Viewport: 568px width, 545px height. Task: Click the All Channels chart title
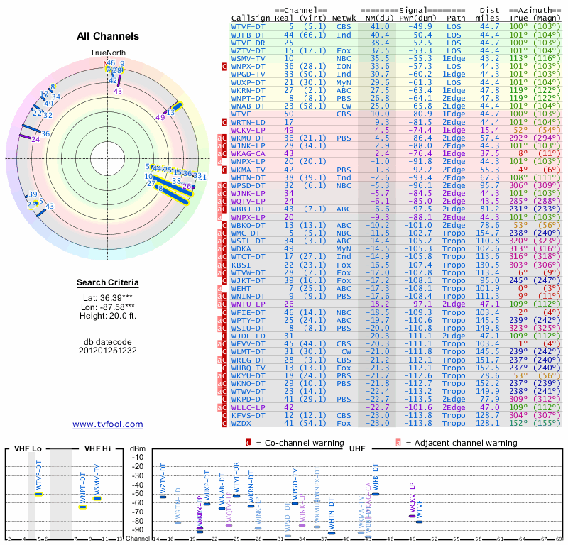[x=108, y=36]
